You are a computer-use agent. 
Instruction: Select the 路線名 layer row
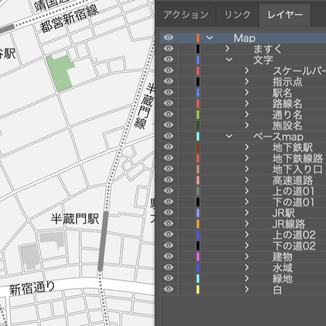coord(243,103)
